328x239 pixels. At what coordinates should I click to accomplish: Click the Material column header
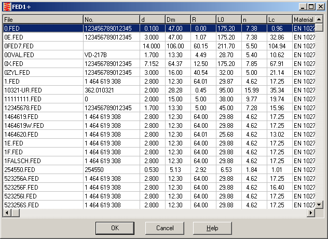303,19
